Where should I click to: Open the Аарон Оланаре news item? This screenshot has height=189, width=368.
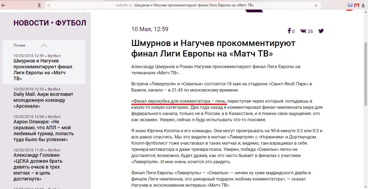pyautogui.click(x=43, y=130)
